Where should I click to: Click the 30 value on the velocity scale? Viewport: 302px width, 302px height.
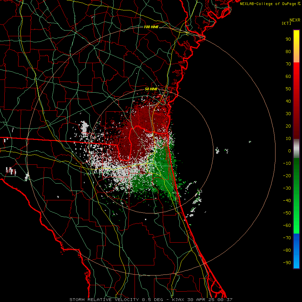pos(288,114)
